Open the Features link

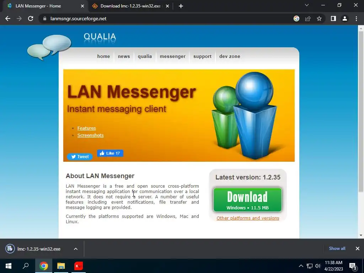tap(87, 128)
